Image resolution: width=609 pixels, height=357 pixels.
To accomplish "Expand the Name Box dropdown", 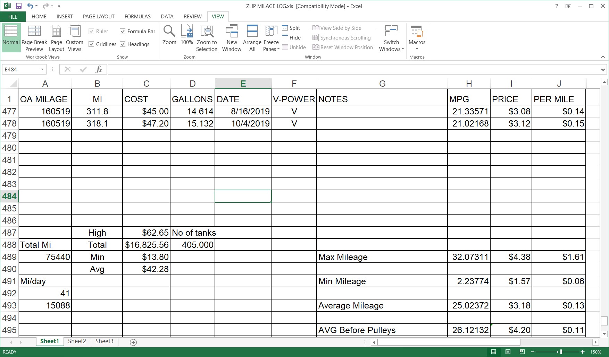I will pos(42,69).
